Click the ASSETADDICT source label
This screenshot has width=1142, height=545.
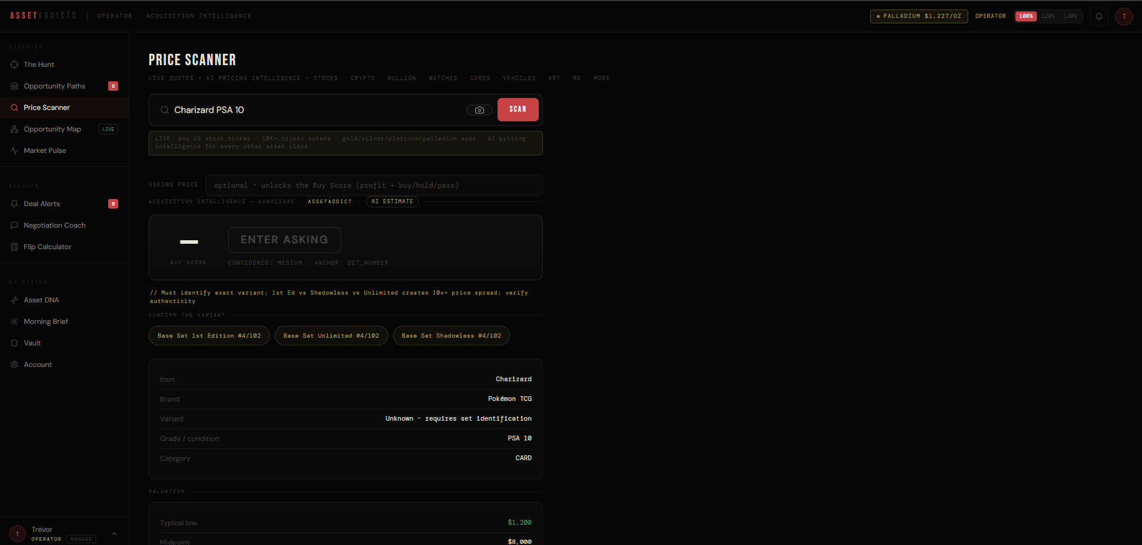(x=330, y=201)
